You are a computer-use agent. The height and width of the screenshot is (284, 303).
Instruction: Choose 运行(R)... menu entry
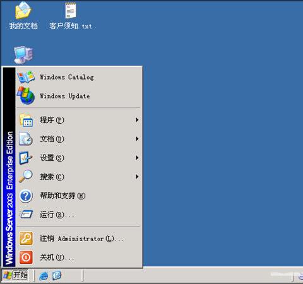79,215
